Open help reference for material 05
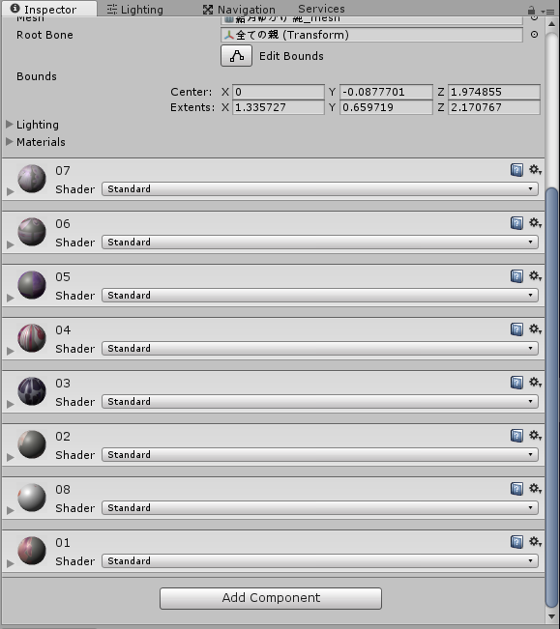The height and width of the screenshot is (629, 560). click(x=516, y=276)
